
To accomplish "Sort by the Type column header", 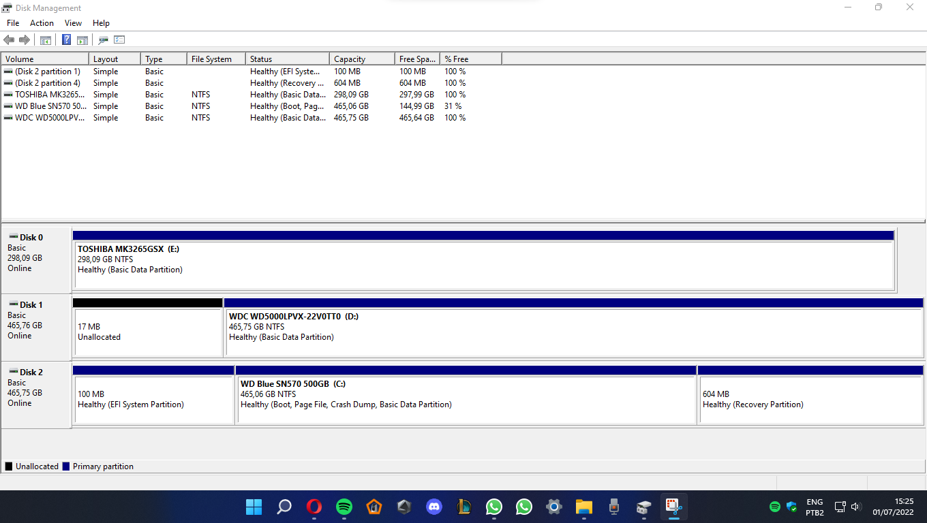I will tap(164, 59).
